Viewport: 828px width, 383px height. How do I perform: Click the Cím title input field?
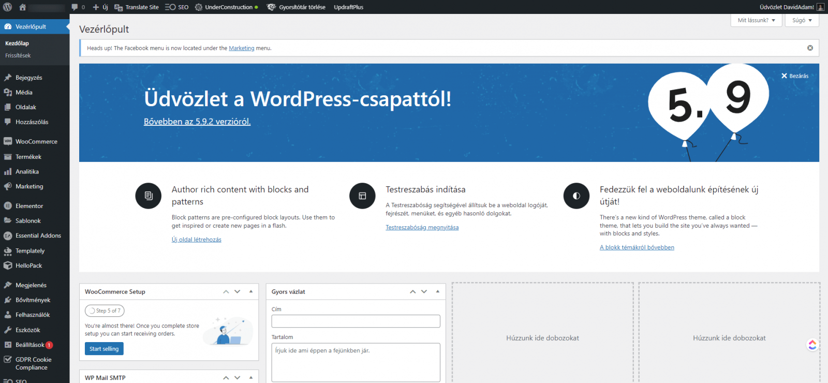356,321
